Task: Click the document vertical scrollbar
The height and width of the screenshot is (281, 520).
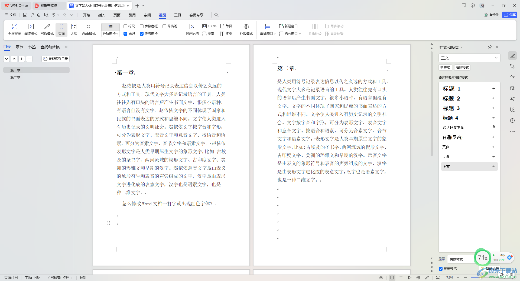Action: 432,103
